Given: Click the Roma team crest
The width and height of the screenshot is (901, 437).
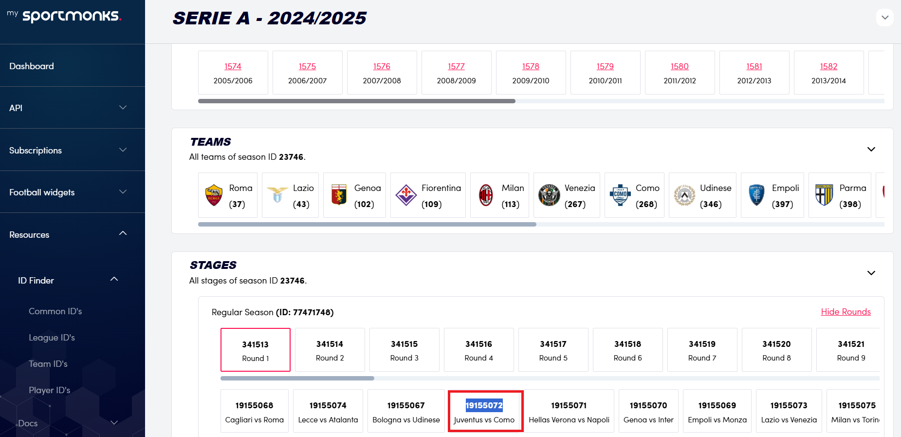Looking at the screenshot, I should [x=214, y=195].
